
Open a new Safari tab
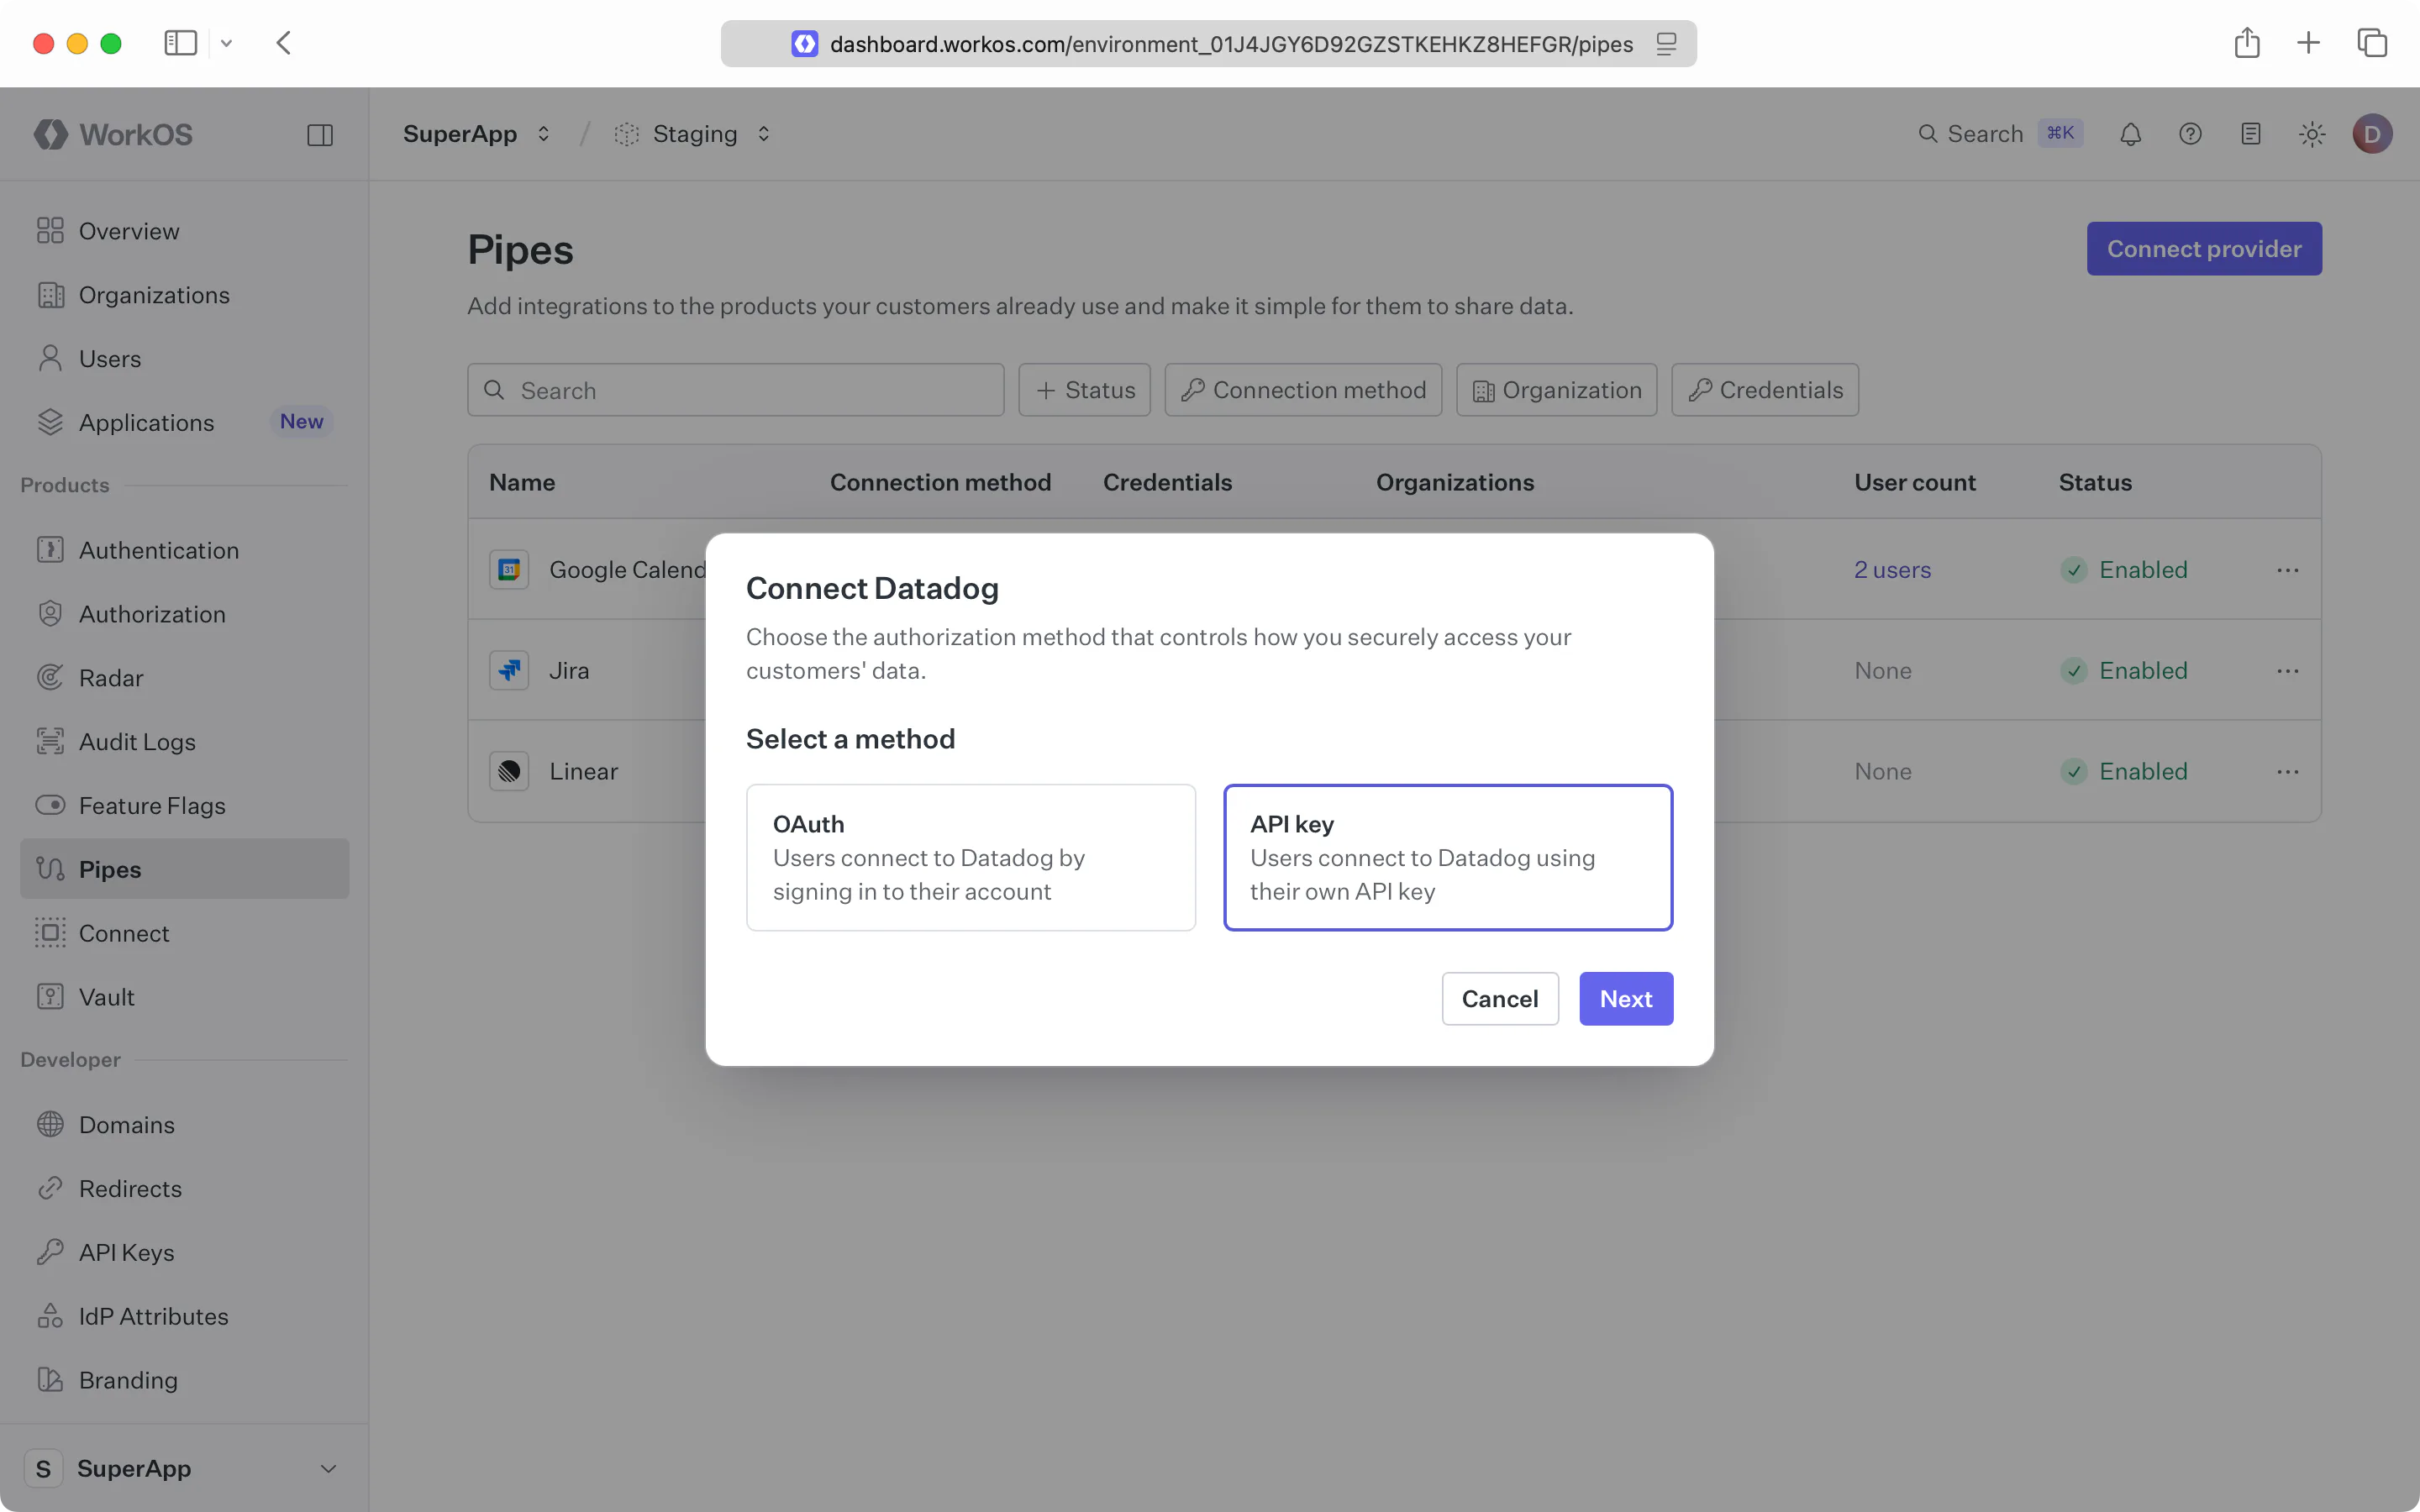tap(2308, 43)
